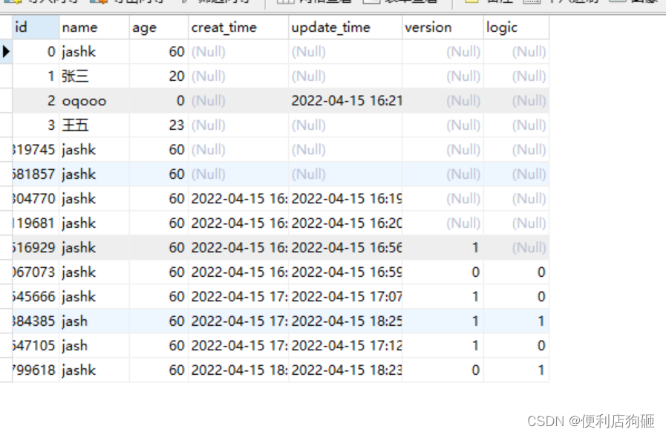The image size is (666, 435).
Task: Click the current-row arrow indicator
Action: (6, 52)
